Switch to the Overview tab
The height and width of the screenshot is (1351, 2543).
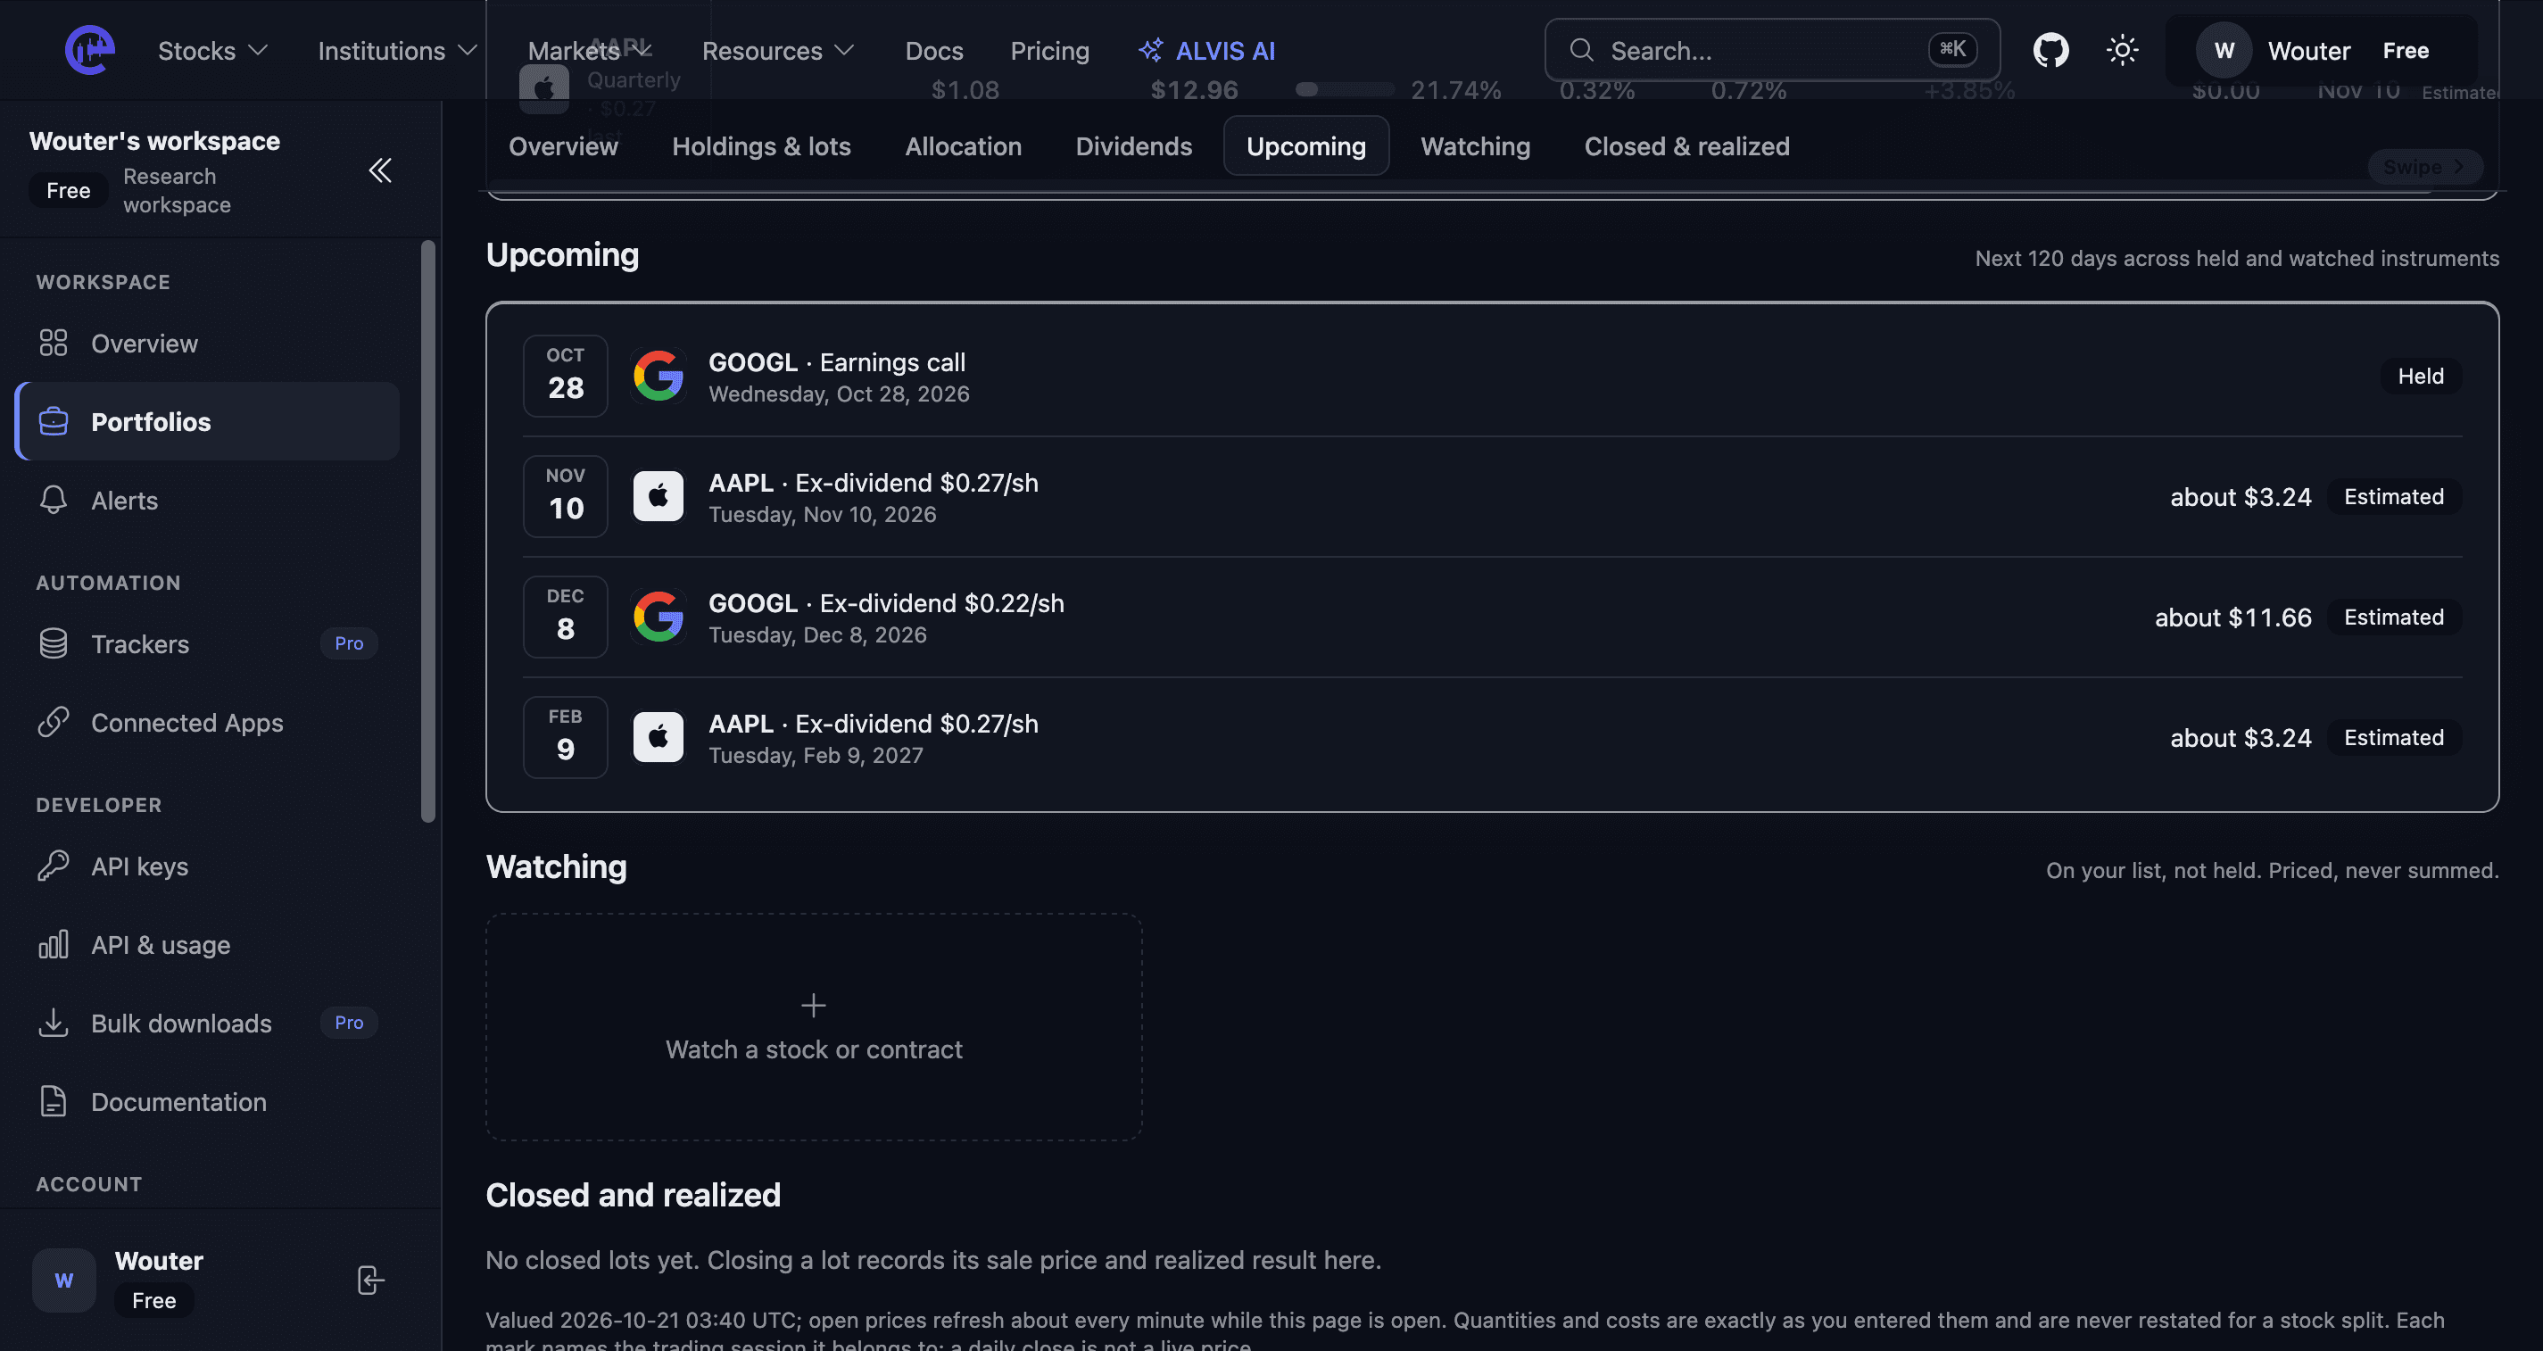563,145
